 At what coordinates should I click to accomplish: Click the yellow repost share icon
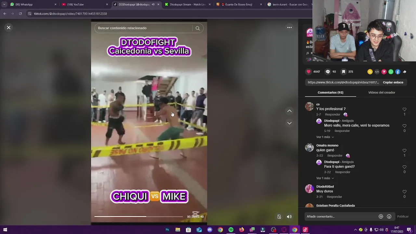[370, 72]
